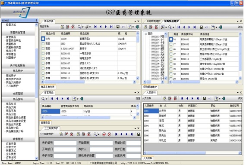Click the edit-row icon in 采购渠道维护 toolbar
This screenshot has width=246, height=167.
[x=151, y=27]
